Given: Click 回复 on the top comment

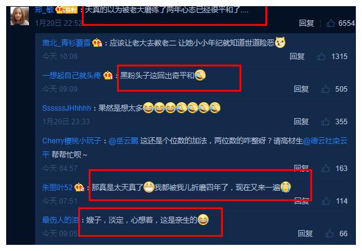Looking at the screenshot, I should [x=306, y=23].
